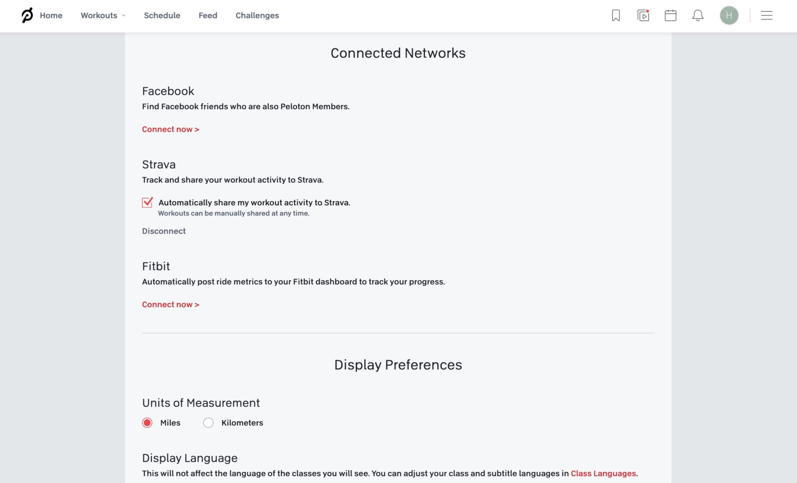This screenshot has width=797, height=483.
Task: Click 'Find Facebook friends' description text
Action: coord(246,107)
